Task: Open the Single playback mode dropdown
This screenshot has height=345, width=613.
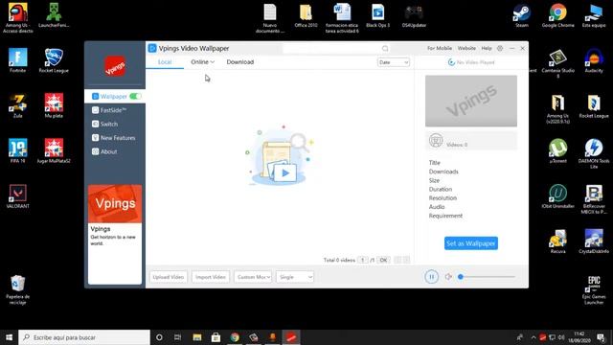Action: (295, 277)
